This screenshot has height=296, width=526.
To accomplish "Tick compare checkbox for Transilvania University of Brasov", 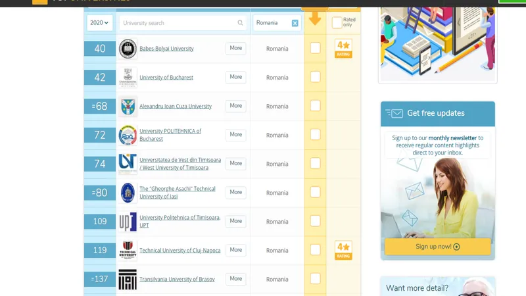I will [315, 278].
